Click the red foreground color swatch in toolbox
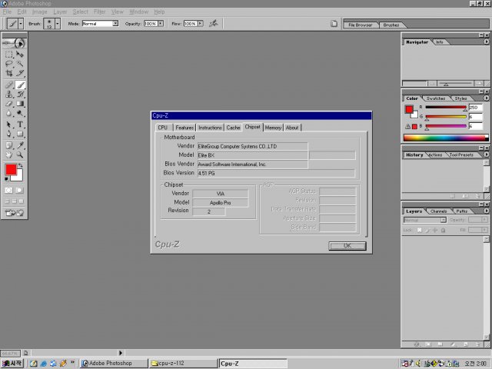This screenshot has height=369, width=492. [11, 170]
